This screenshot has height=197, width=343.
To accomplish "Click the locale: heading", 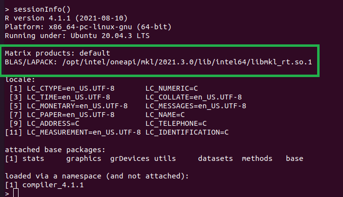I will 20,79.
